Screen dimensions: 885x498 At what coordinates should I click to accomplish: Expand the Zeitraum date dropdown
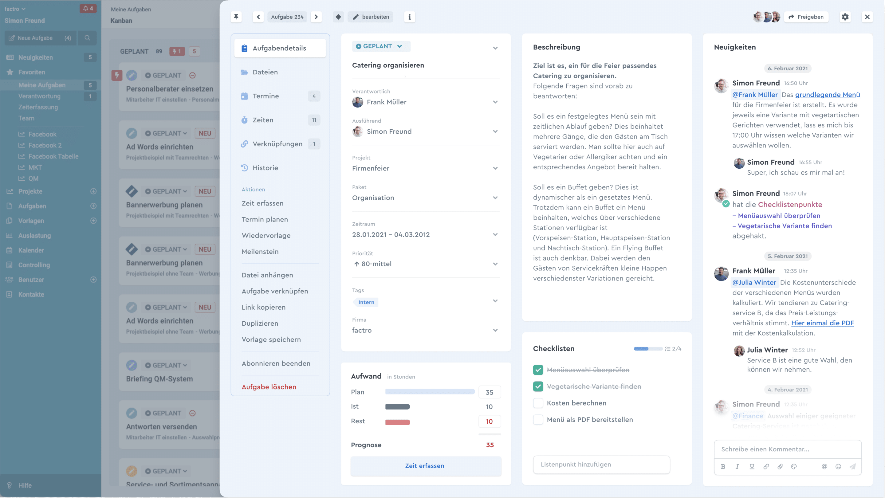pos(495,235)
